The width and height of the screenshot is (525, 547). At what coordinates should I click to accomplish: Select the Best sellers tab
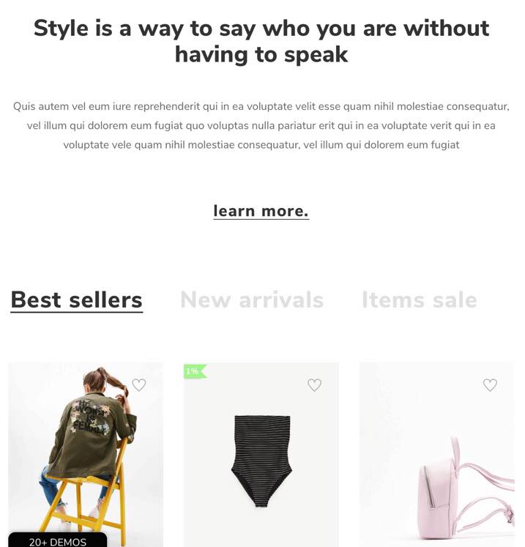(x=77, y=299)
